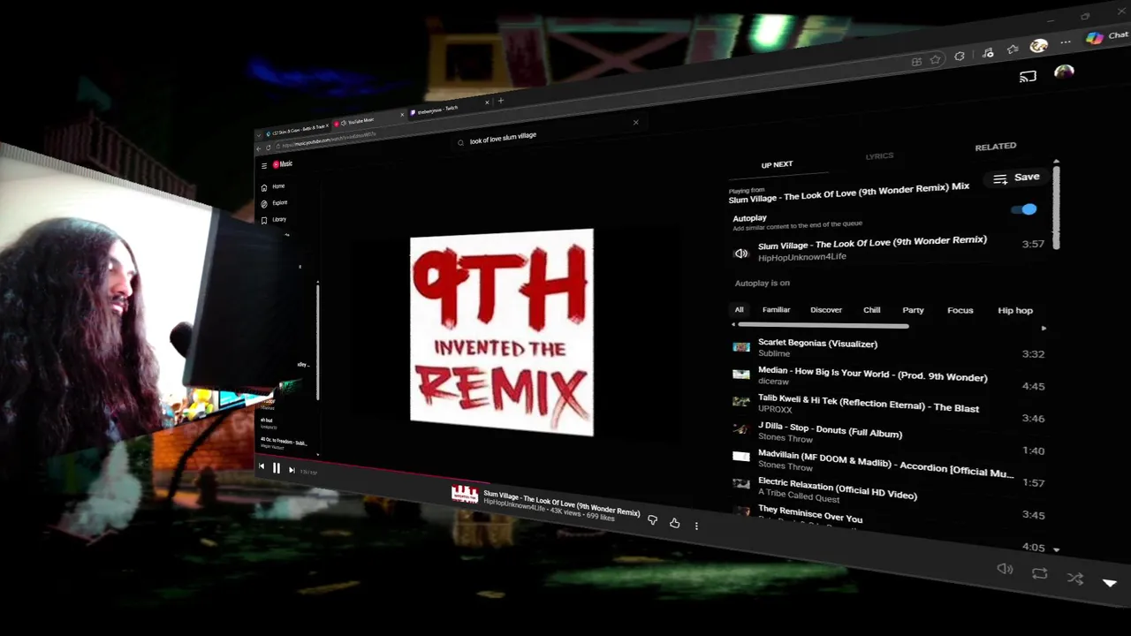Select the All filter chip
1131x636 pixels.
(x=740, y=310)
